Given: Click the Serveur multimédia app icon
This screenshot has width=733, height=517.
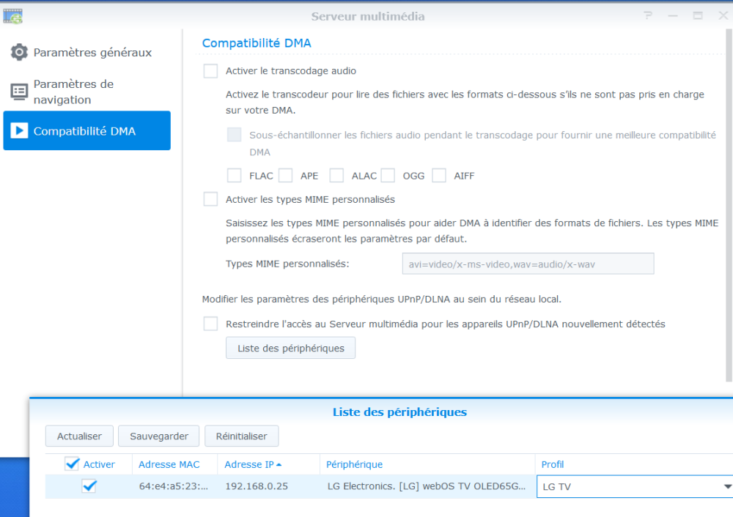Looking at the screenshot, I should pyautogui.click(x=12, y=16).
